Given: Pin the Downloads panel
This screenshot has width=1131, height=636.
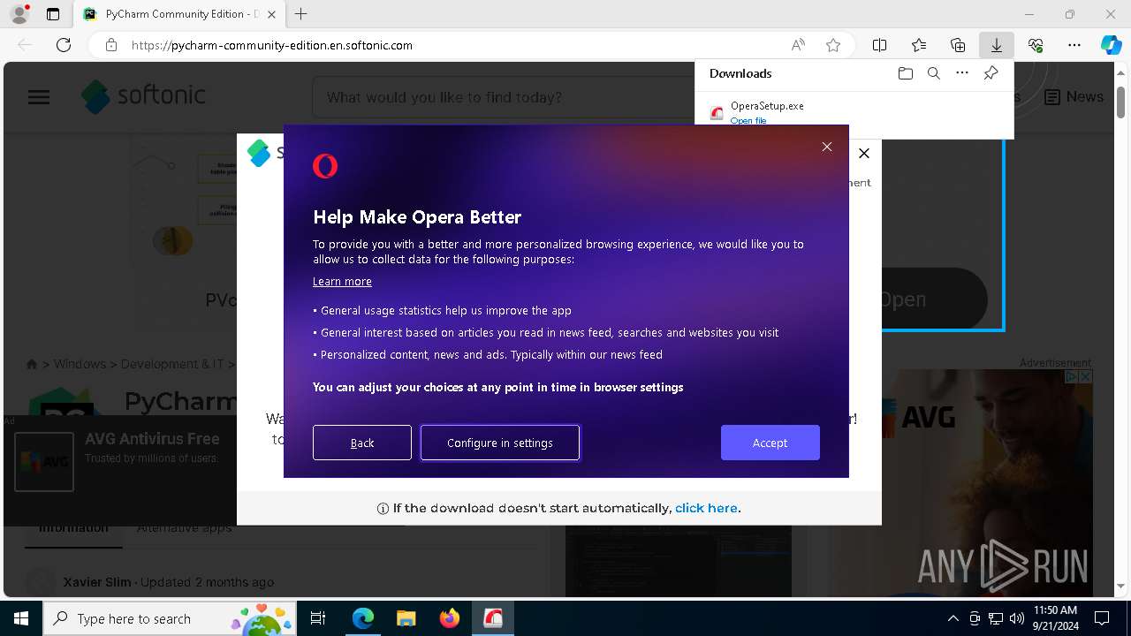Looking at the screenshot, I should coord(991,73).
